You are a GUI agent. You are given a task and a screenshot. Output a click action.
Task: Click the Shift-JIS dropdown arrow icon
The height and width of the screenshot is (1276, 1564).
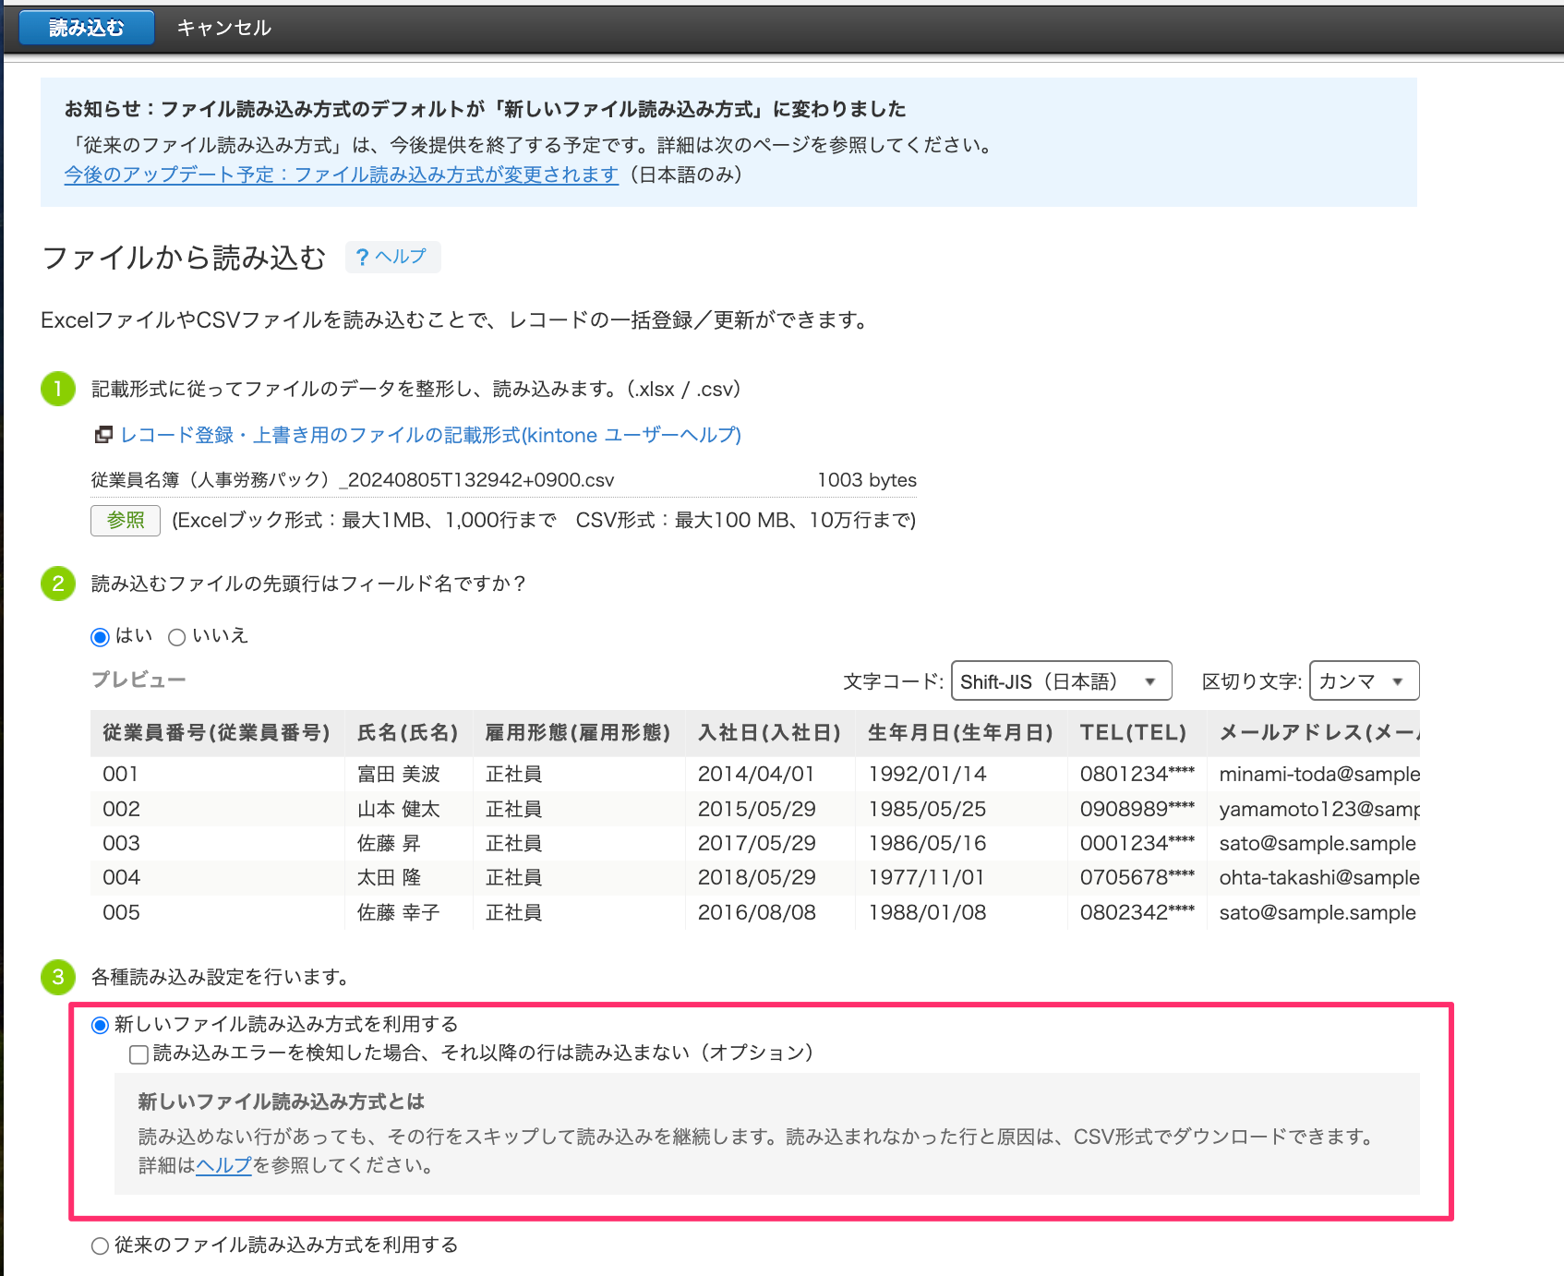coord(1149,680)
